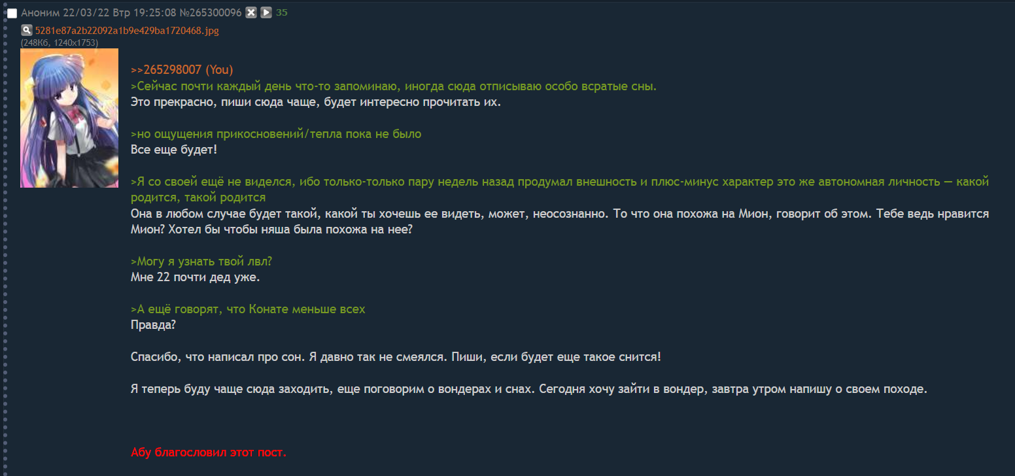
Task: Click the 22/03/22 Втр 19:25:08 timestamp
Action: coord(120,12)
